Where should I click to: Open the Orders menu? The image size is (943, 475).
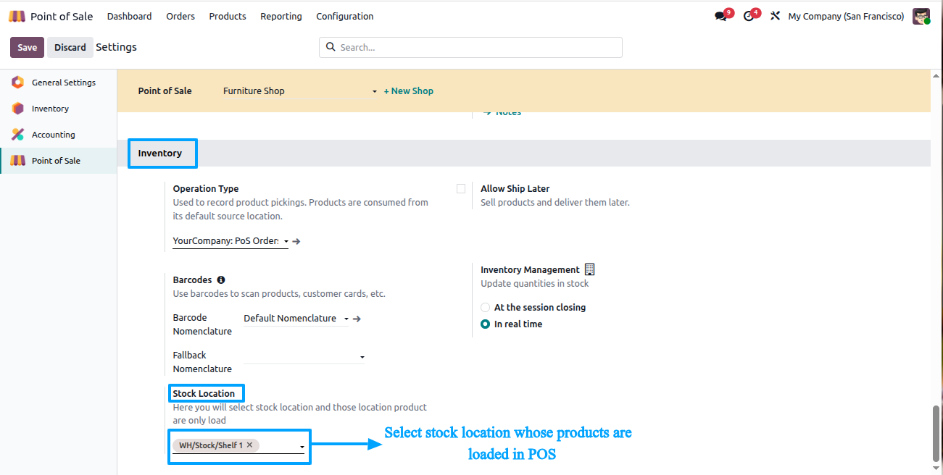pos(180,16)
